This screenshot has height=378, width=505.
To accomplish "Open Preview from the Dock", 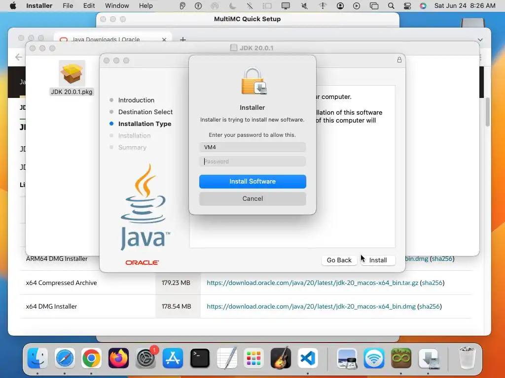I will tap(347, 358).
